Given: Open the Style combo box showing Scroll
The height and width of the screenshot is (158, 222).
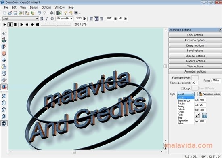Looking at the screenshot, I should (x=186, y=94).
